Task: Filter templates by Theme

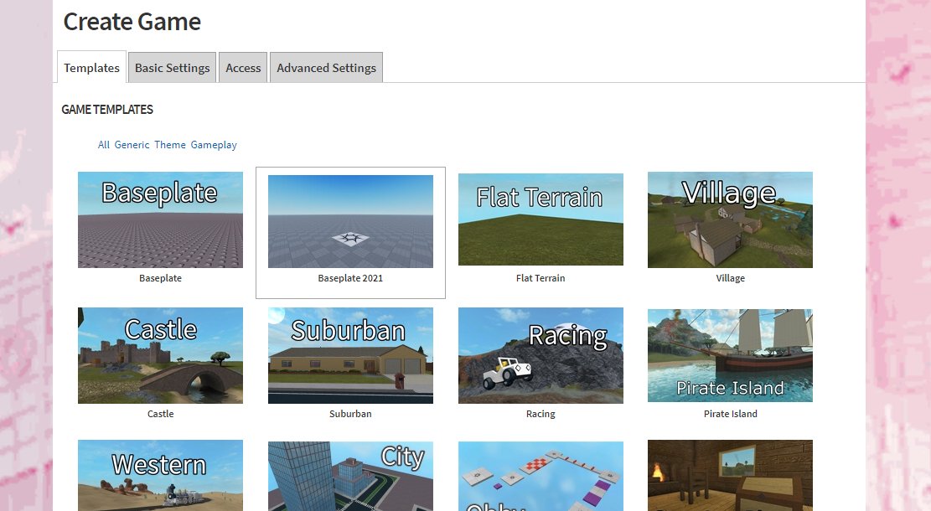Action: [x=170, y=145]
